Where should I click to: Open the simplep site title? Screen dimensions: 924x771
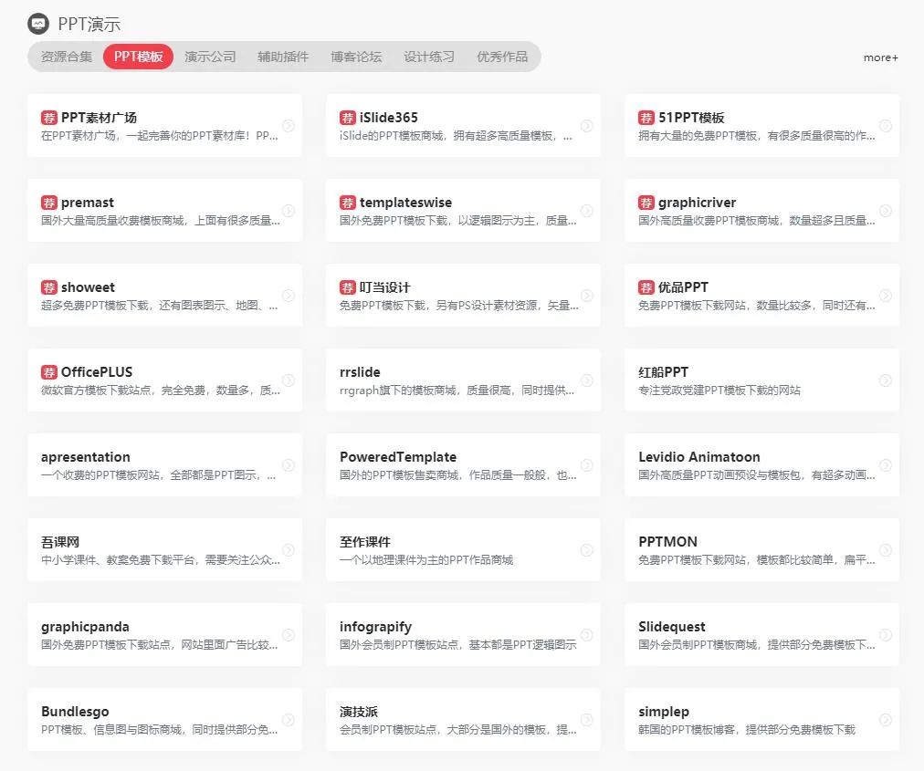(x=664, y=711)
